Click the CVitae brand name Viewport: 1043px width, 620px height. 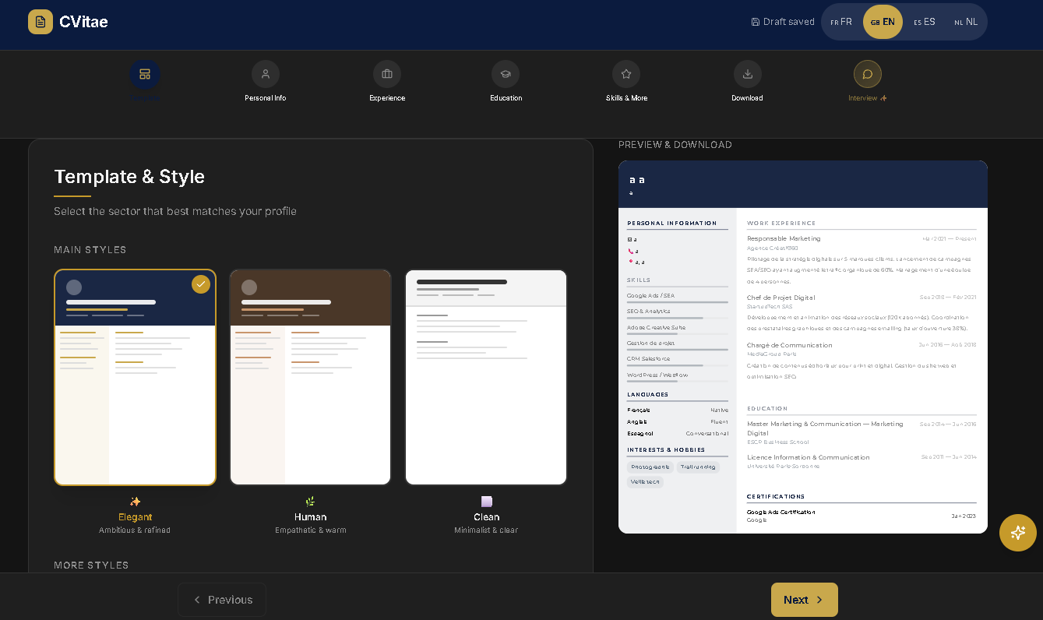[83, 22]
